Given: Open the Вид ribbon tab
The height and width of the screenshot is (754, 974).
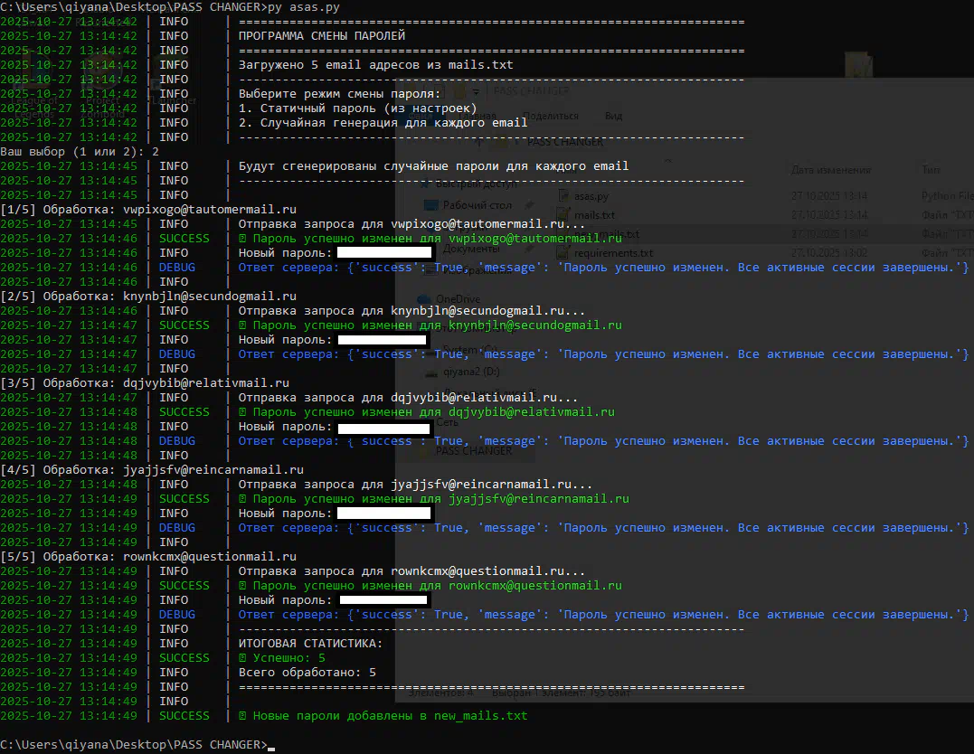Looking at the screenshot, I should 613,116.
